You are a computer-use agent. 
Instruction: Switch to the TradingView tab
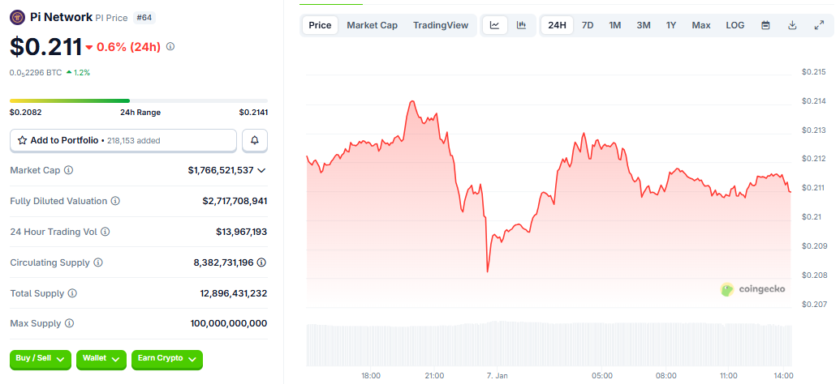pos(441,25)
